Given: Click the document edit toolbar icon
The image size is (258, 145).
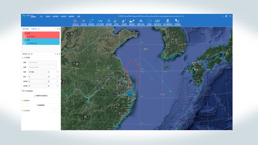Looking at the screenshot, I should coord(177,21).
